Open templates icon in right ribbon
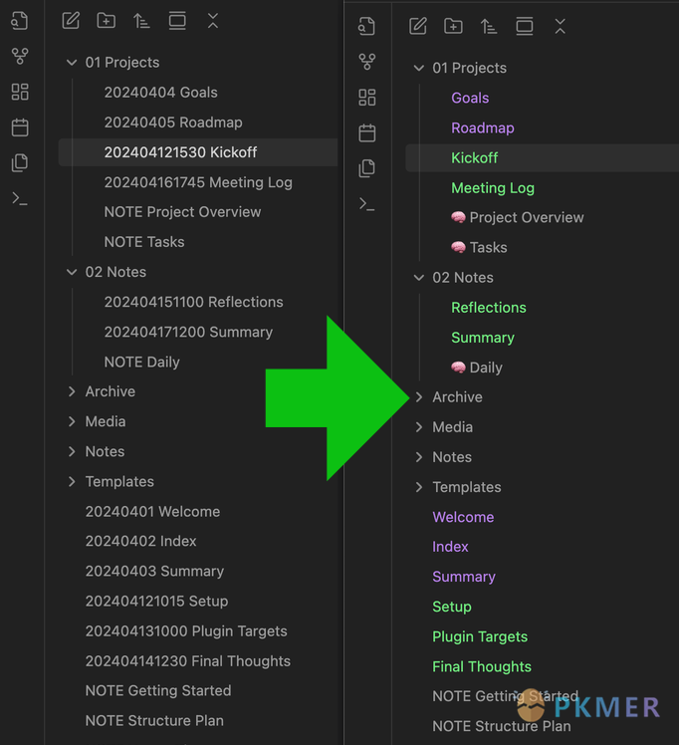Screen dimensions: 679x745 coord(367,168)
